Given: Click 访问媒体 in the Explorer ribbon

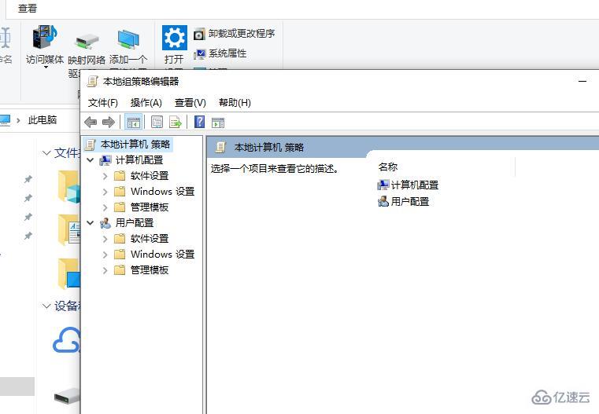Looking at the screenshot, I should coord(45,44).
